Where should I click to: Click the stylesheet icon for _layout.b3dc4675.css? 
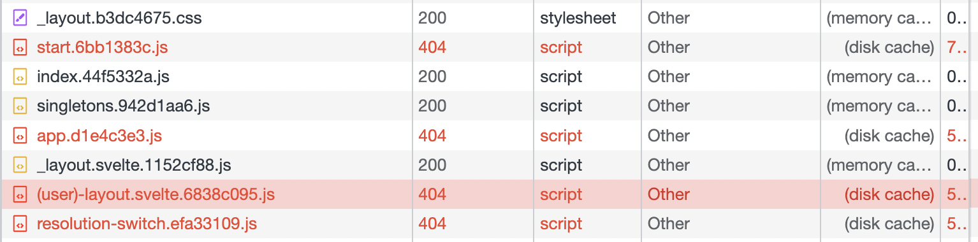pyautogui.click(x=20, y=18)
